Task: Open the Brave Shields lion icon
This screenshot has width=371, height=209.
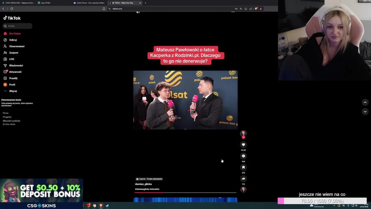Action: (256, 9)
